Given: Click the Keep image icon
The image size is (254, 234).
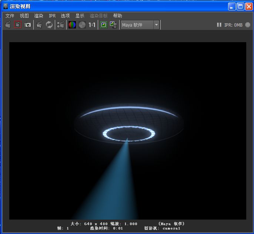Looking at the screenshot, I should click(104, 25).
